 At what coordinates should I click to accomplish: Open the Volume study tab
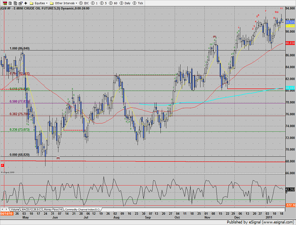[15, 209]
